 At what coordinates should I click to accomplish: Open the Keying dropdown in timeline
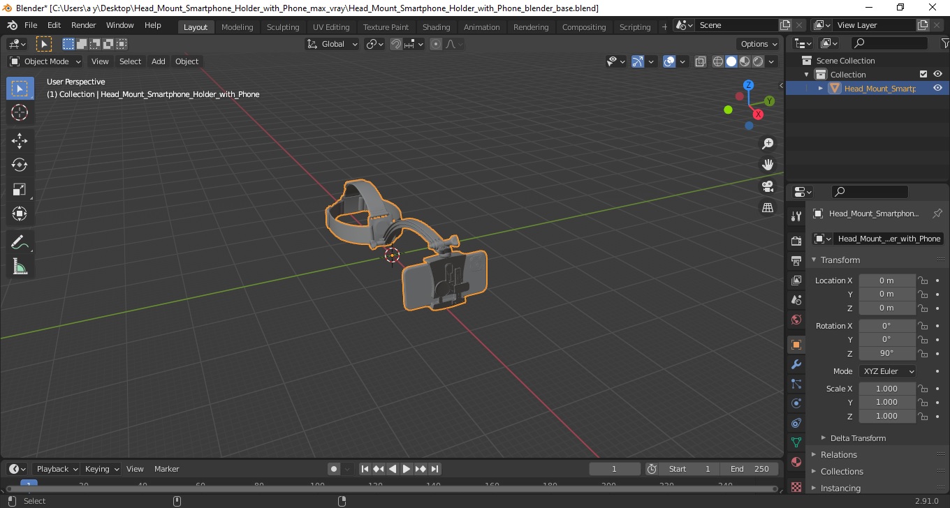(x=101, y=469)
